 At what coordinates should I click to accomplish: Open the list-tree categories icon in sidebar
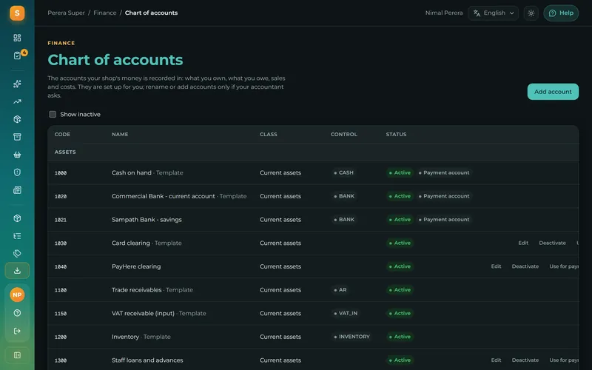17,236
